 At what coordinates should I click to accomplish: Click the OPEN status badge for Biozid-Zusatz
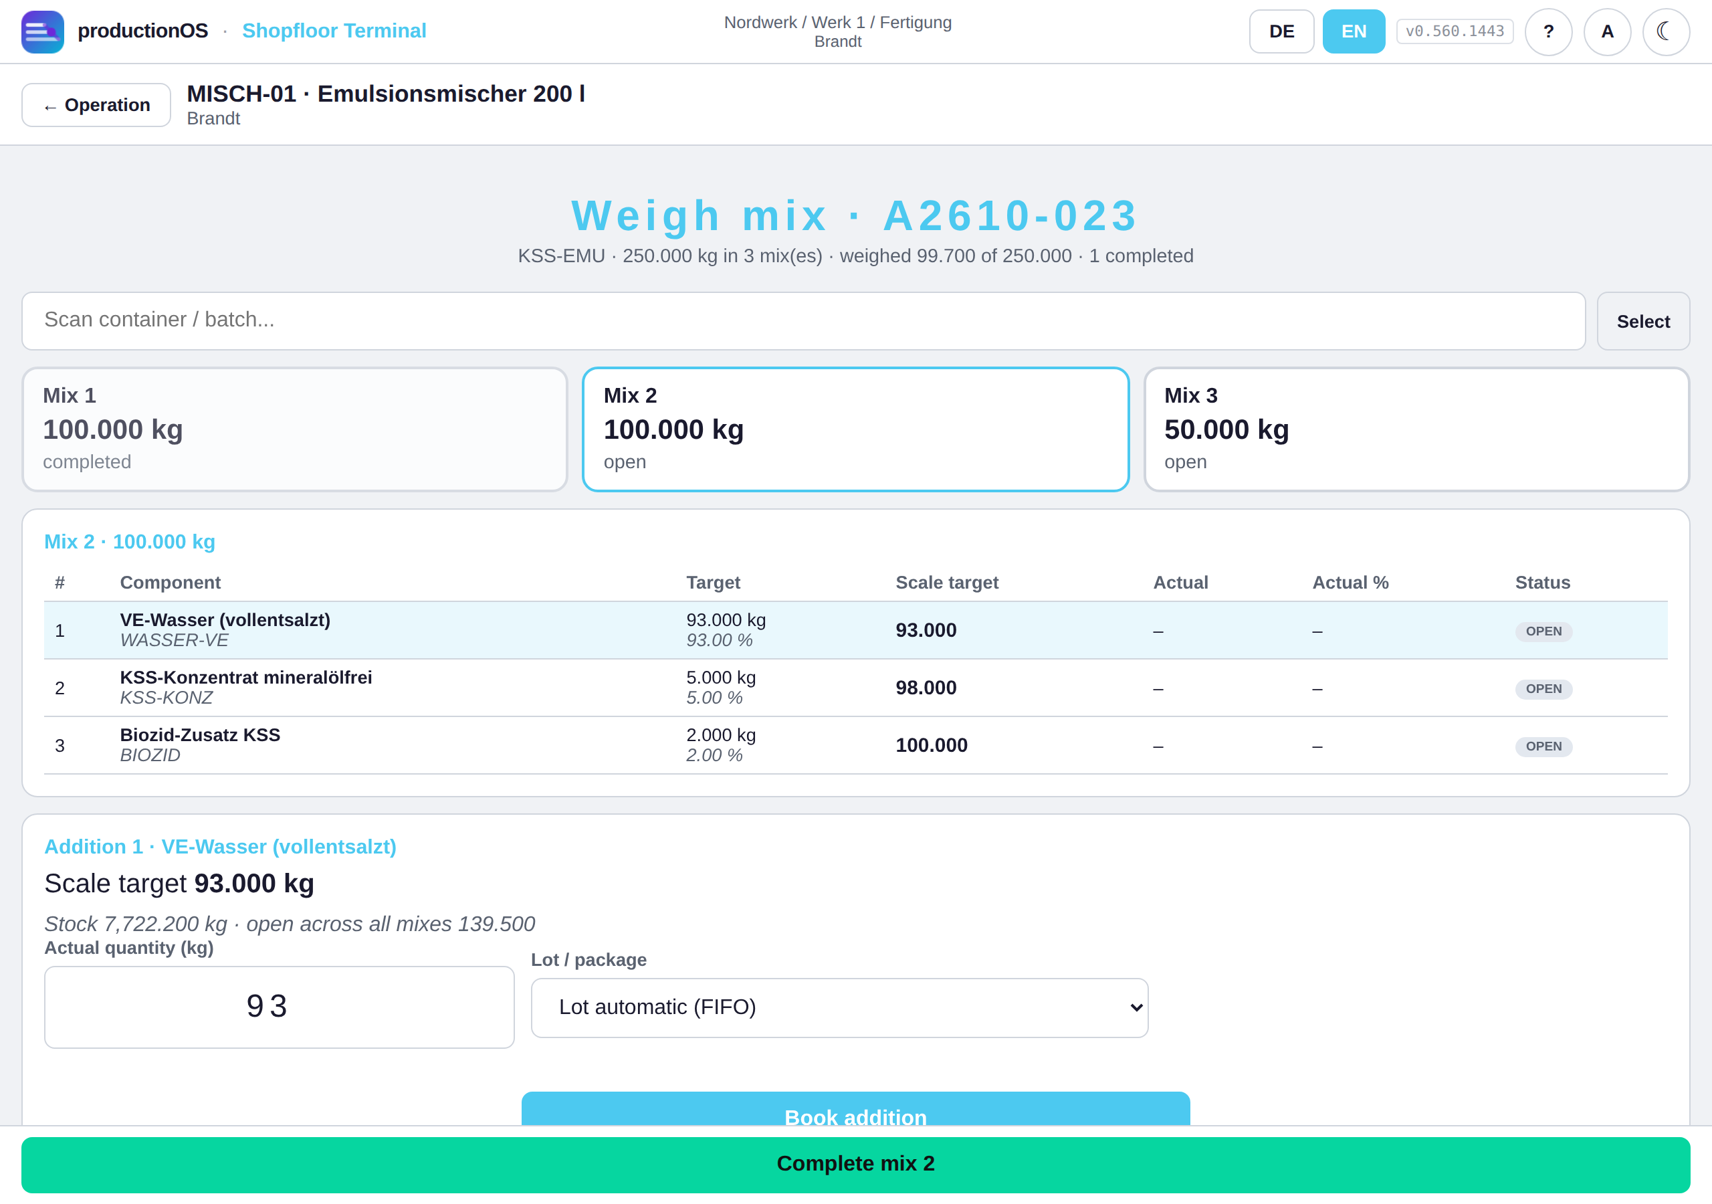(x=1543, y=746)
